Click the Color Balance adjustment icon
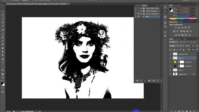Viewport: 199px width, 112px height. click(x=177, y=31)
